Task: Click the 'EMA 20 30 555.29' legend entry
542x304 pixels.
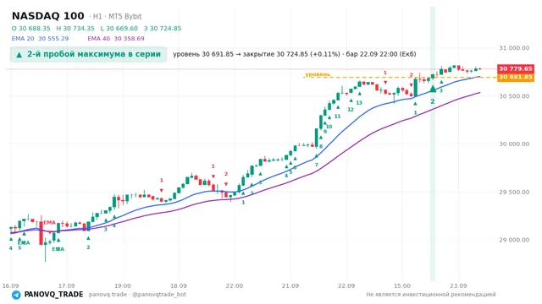Action: tap(40, 39)
